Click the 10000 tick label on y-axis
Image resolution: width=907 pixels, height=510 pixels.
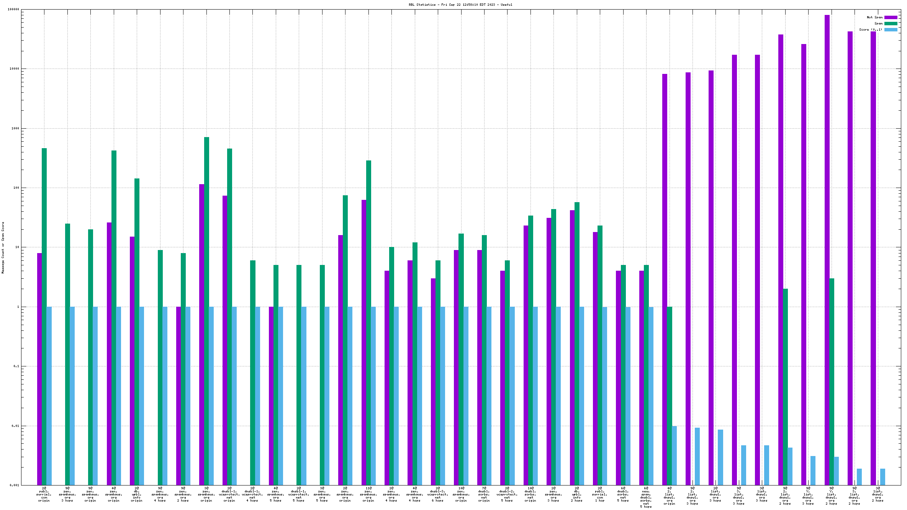click(x=14, y=69)
